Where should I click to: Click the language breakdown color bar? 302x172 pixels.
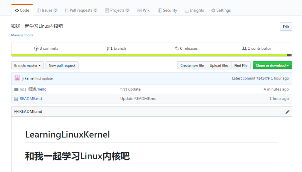tap(152, 55)
